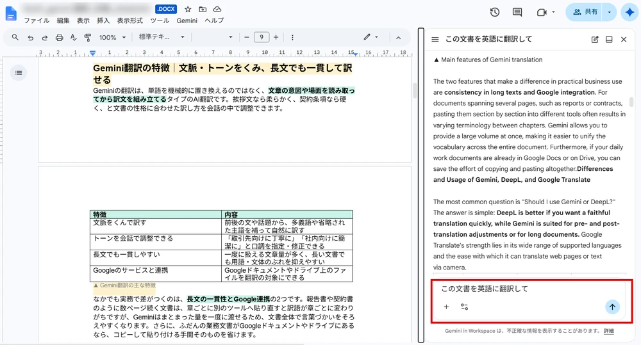The image size is (641, 345).
Task: Add attachment with plus in Gemini prompt
Action: 446,307
